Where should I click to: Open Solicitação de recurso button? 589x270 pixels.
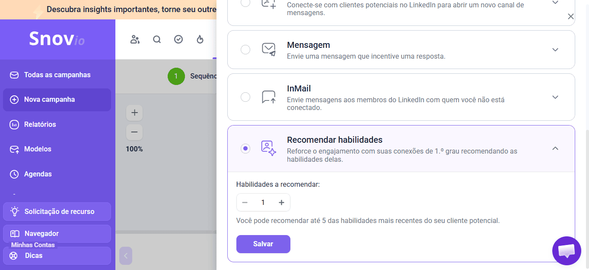tap(57, 212)
